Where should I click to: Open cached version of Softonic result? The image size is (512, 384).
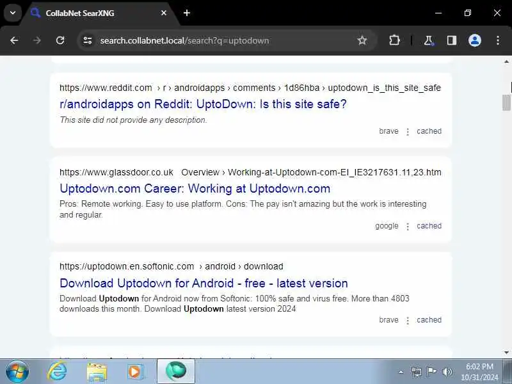429,319
